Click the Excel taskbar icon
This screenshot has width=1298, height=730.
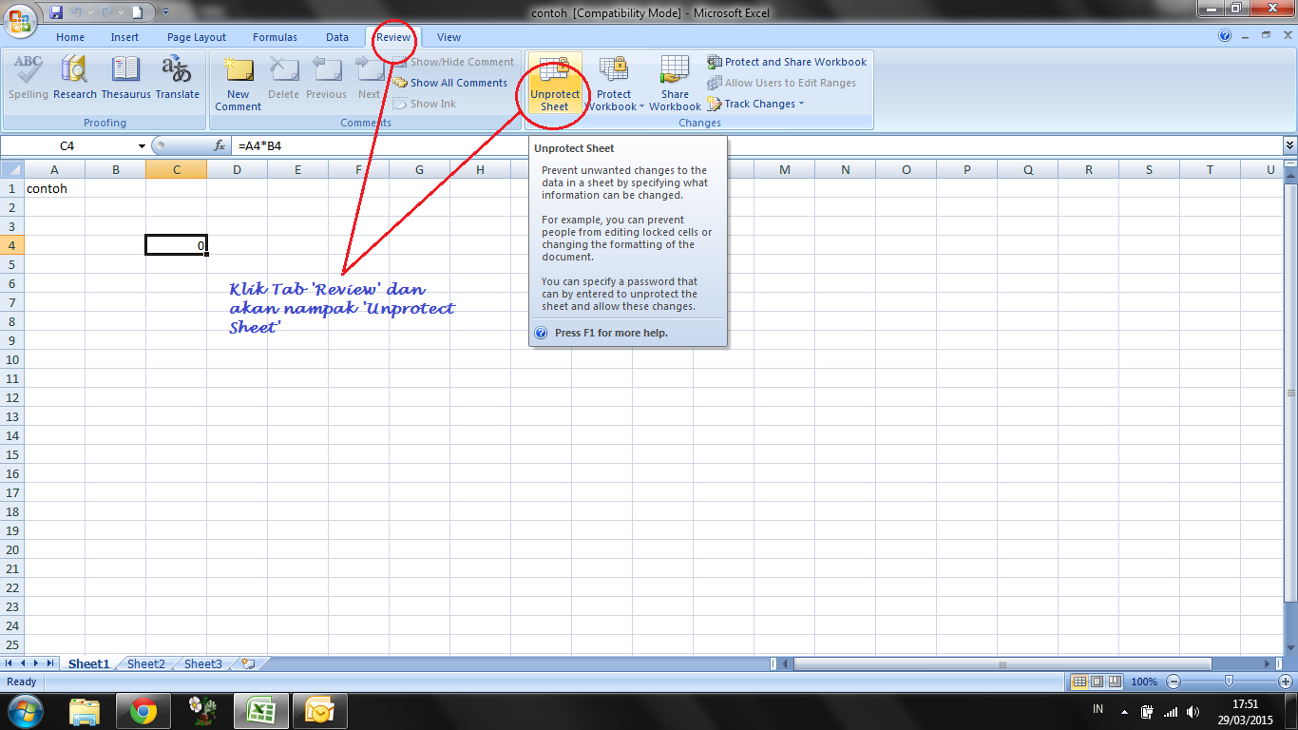pos(261,710)
